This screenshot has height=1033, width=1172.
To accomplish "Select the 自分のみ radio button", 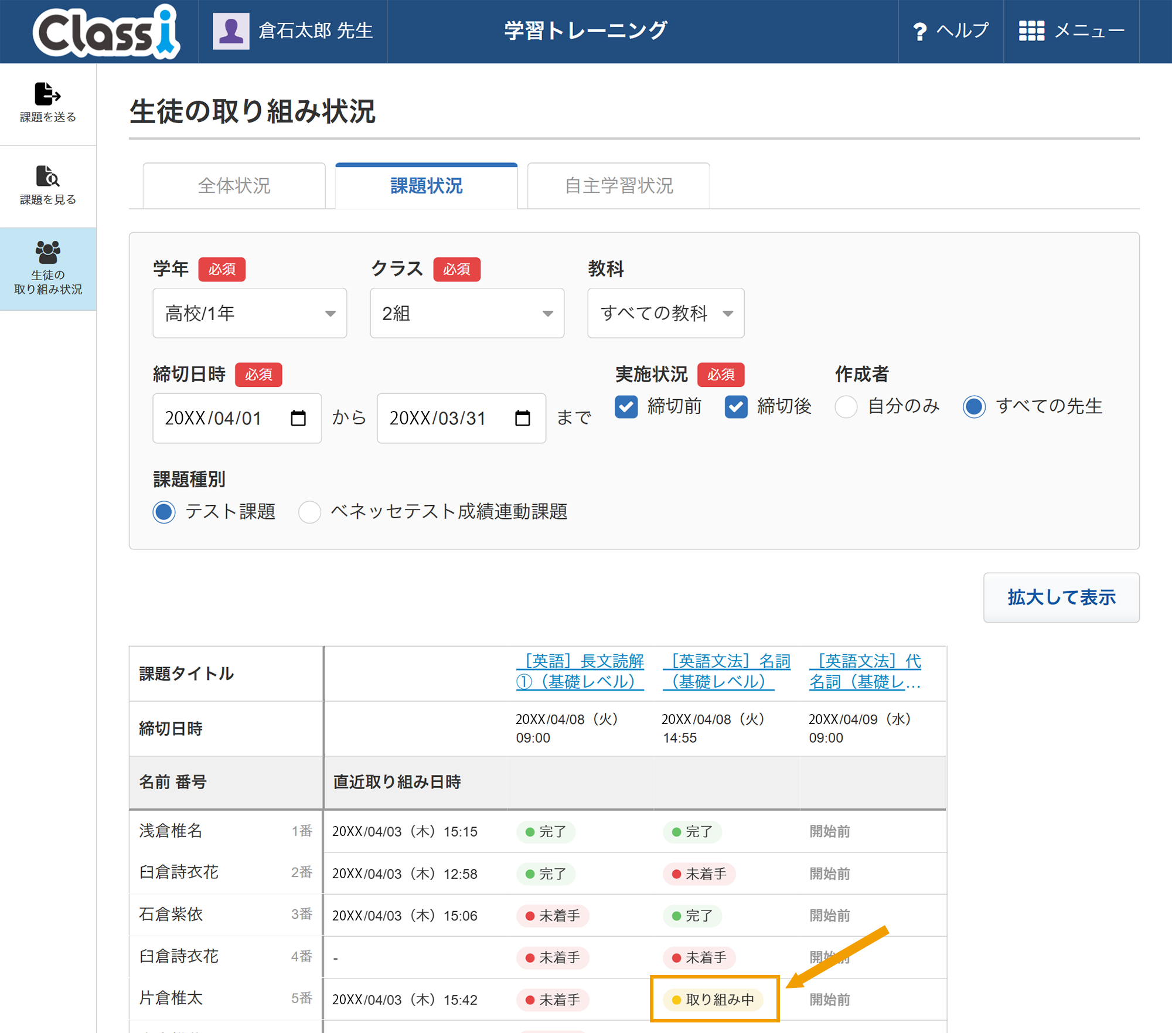I will pyautogui.click(x=846, y=406).
